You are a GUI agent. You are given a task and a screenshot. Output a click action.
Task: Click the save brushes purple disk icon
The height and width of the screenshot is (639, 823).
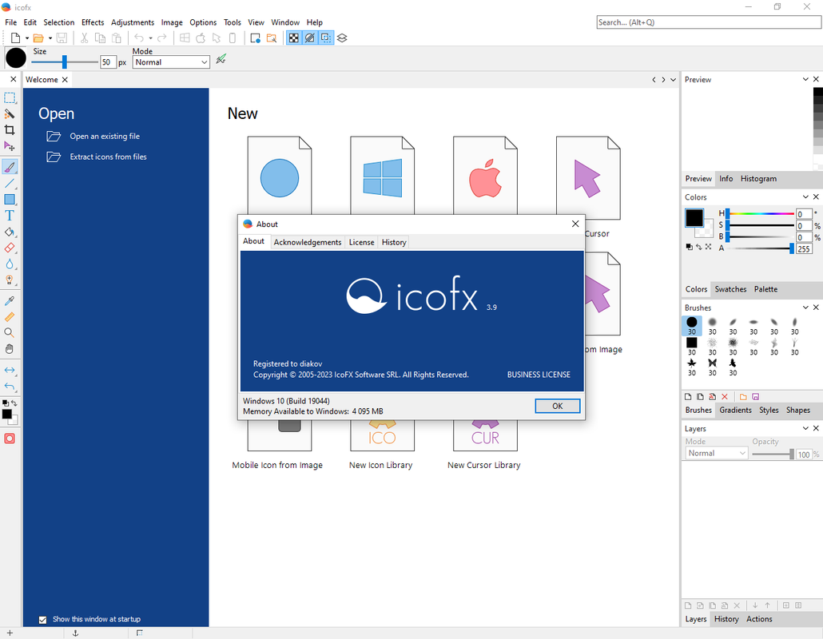pyautogui.click(x=755, y=397)
